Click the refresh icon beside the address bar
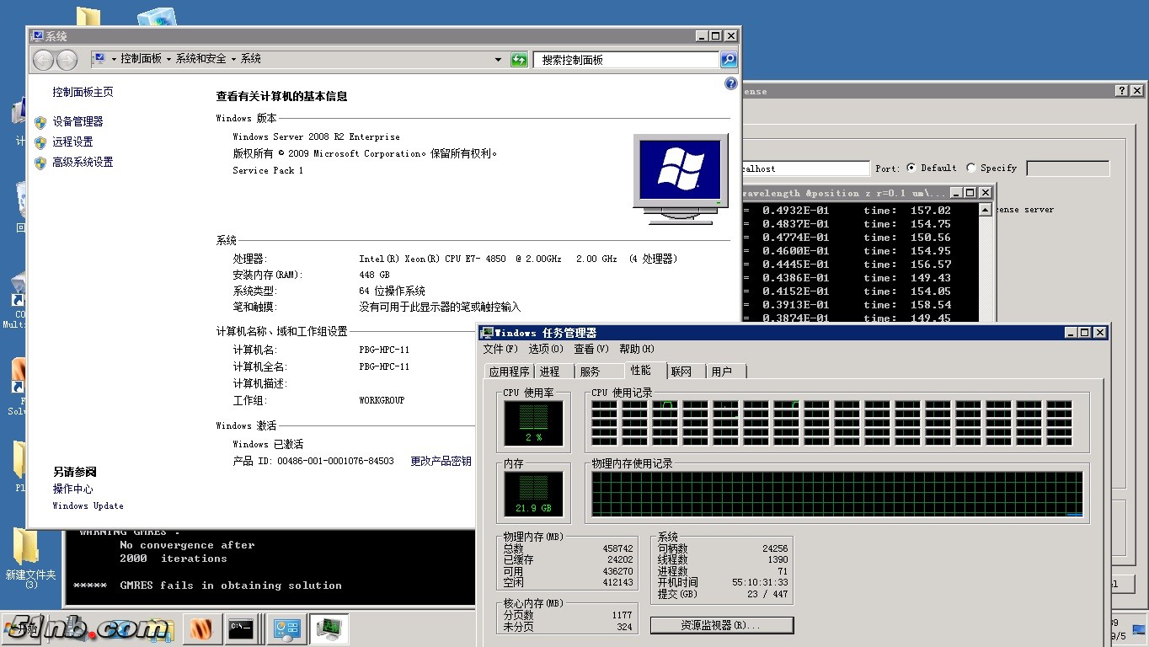This screenshot has width=1149, height=647. point(519,60)
